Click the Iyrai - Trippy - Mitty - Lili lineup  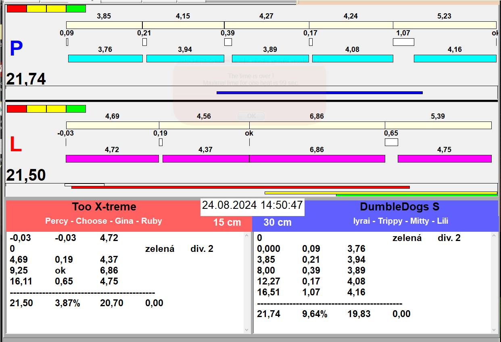tap(401, 221)
